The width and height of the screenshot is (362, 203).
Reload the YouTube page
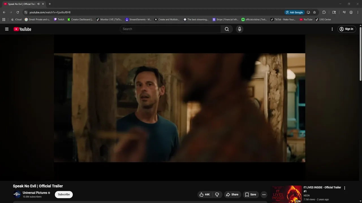pyautogui.click(x=18, y=12)
